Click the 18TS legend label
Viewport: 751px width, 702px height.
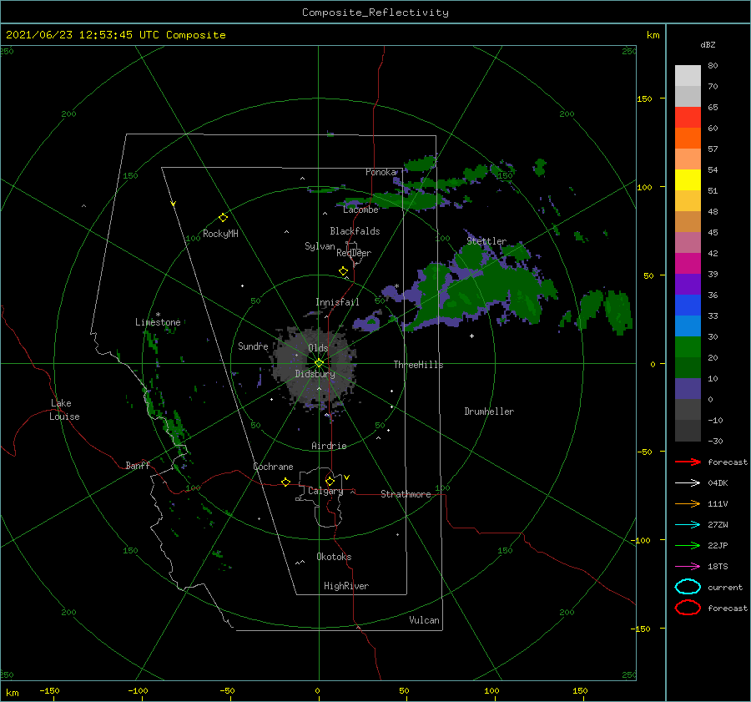(x=718, y=567)
